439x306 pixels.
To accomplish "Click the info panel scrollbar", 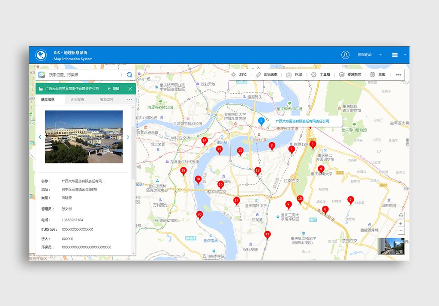I will click(133, 152).
